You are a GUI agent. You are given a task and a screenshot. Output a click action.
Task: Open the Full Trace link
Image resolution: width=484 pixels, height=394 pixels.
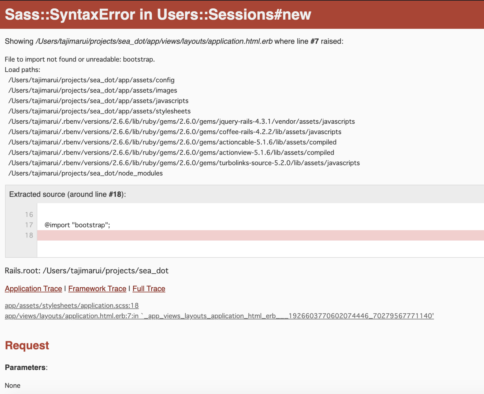[149, 289]
